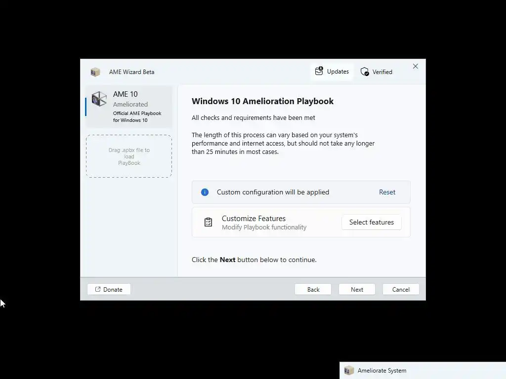Screen dimensions: 506x379
Task: Click the 'Ameliorated' status label
Action: (x=130, y=105)
